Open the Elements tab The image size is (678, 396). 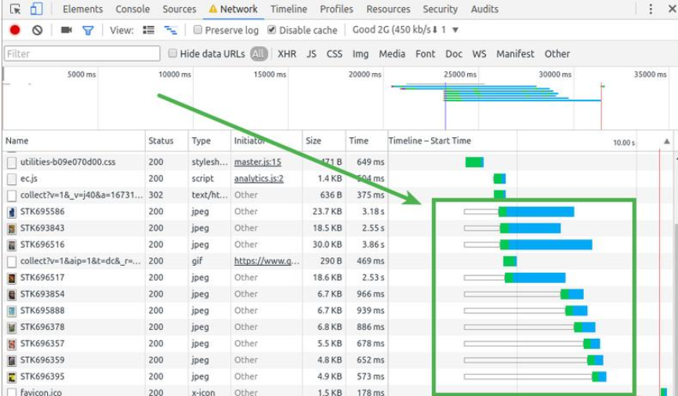(82, 9)
